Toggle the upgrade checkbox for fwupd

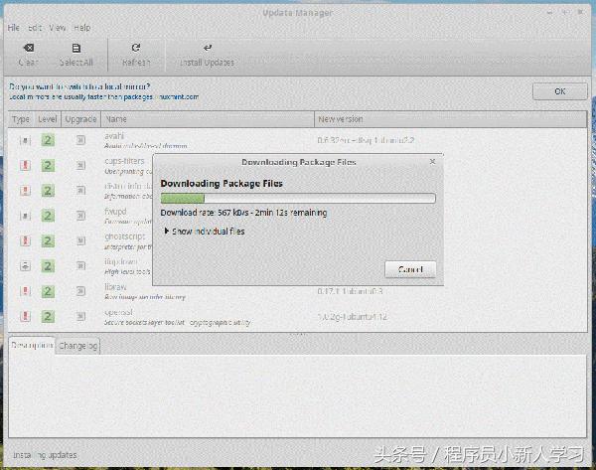[x=80, y=216]
